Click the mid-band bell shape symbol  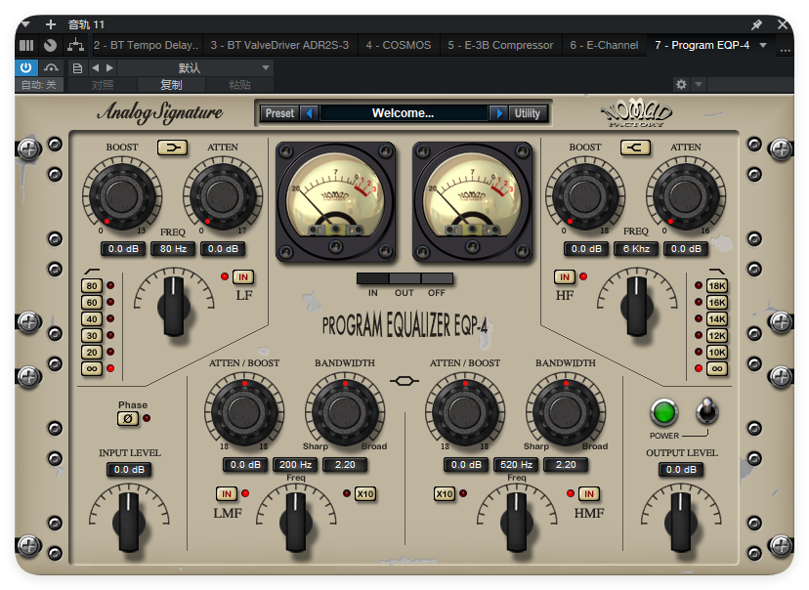404,381
